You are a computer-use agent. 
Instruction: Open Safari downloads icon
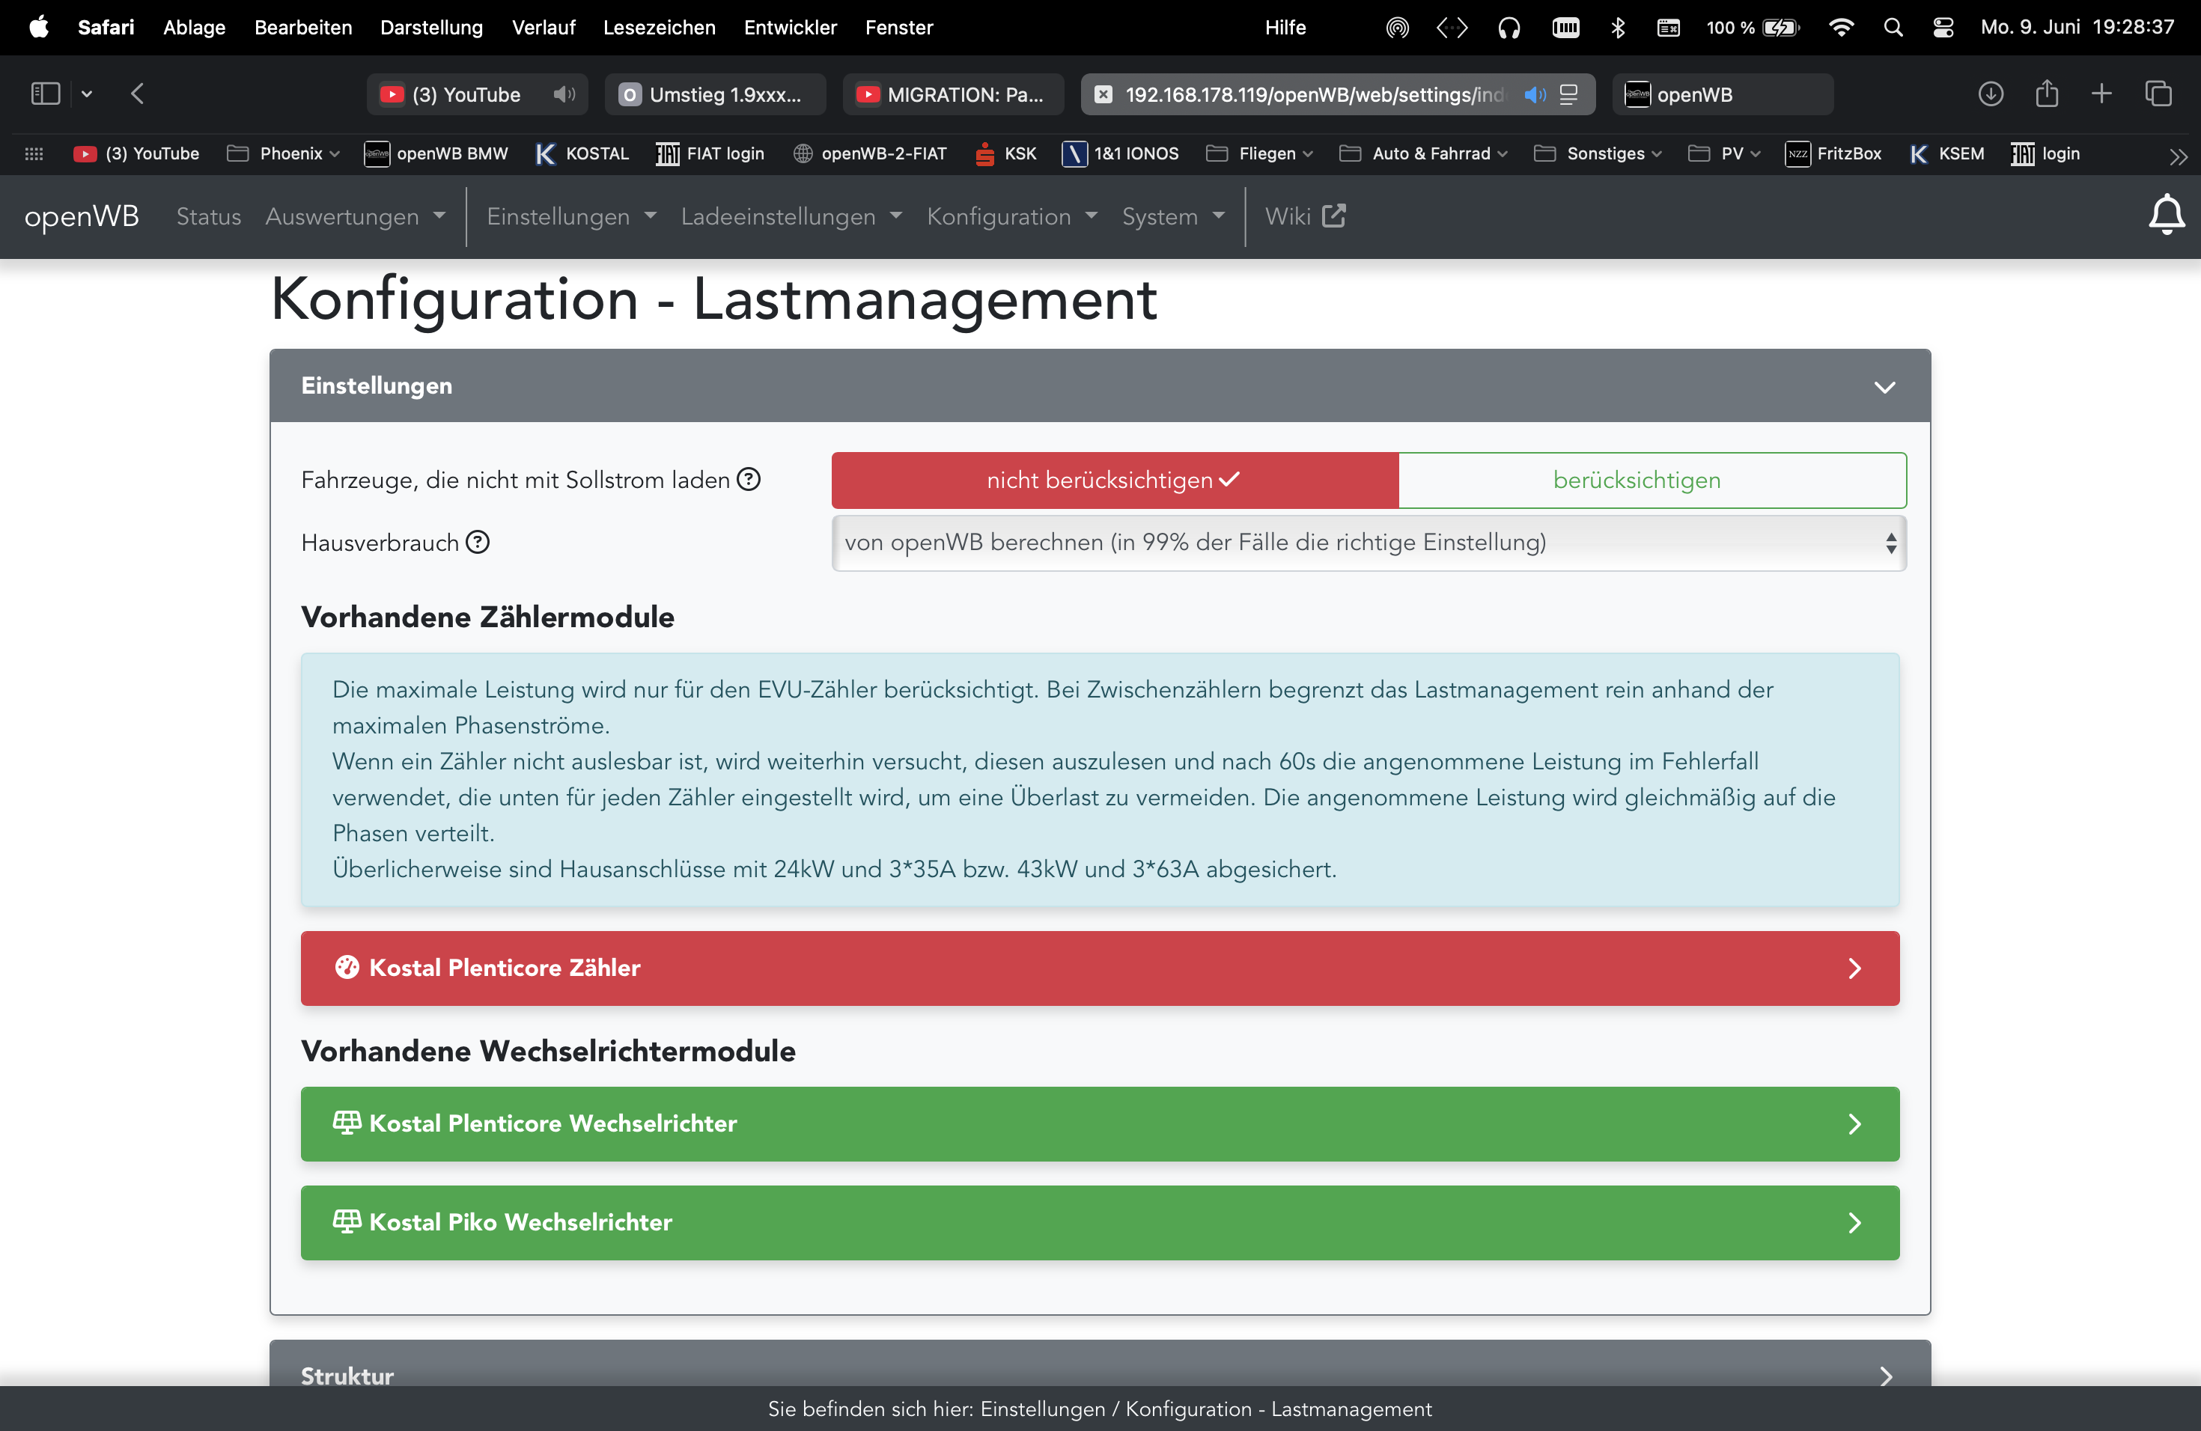1990,94
